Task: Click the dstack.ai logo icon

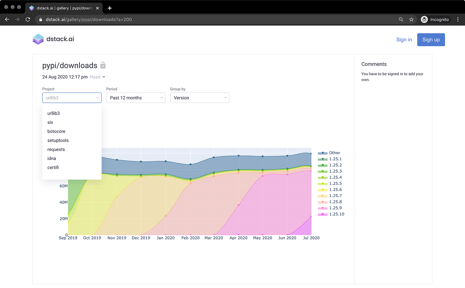Action: [38, 39]
